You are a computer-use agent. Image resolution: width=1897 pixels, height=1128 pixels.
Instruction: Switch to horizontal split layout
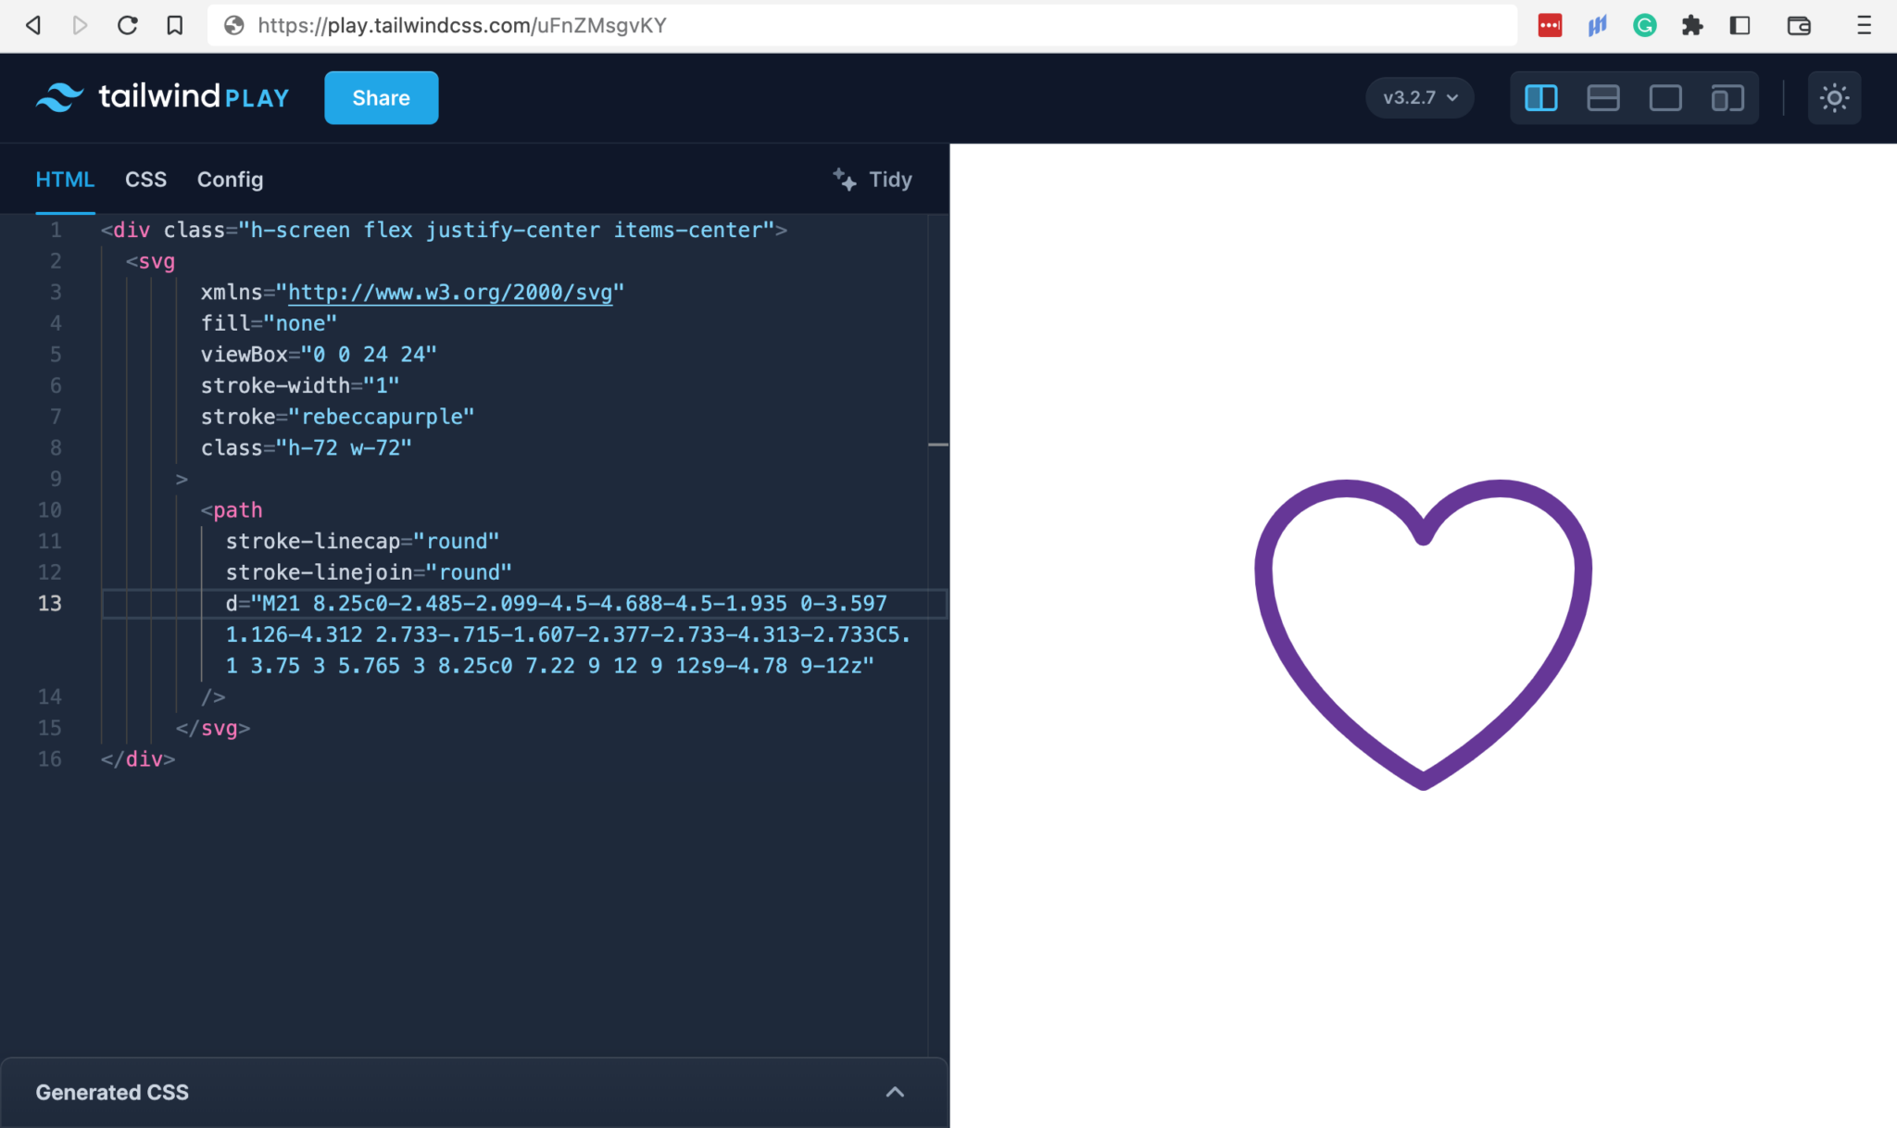(x=1602, y=97)
